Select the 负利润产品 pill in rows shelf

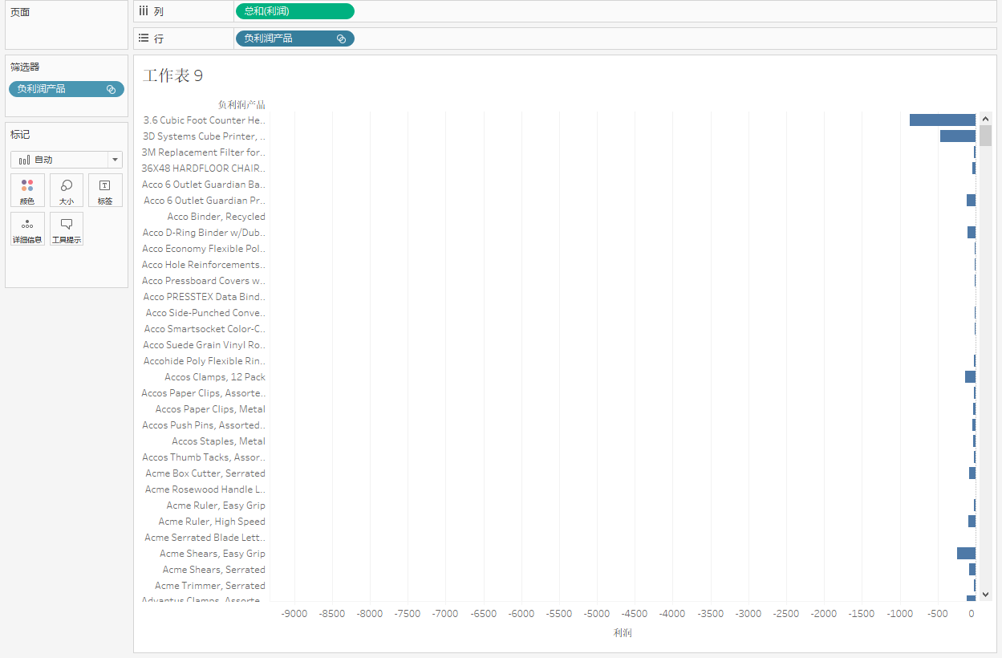click(294, 39)
